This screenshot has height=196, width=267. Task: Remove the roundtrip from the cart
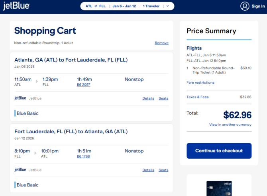click(161, 43)
